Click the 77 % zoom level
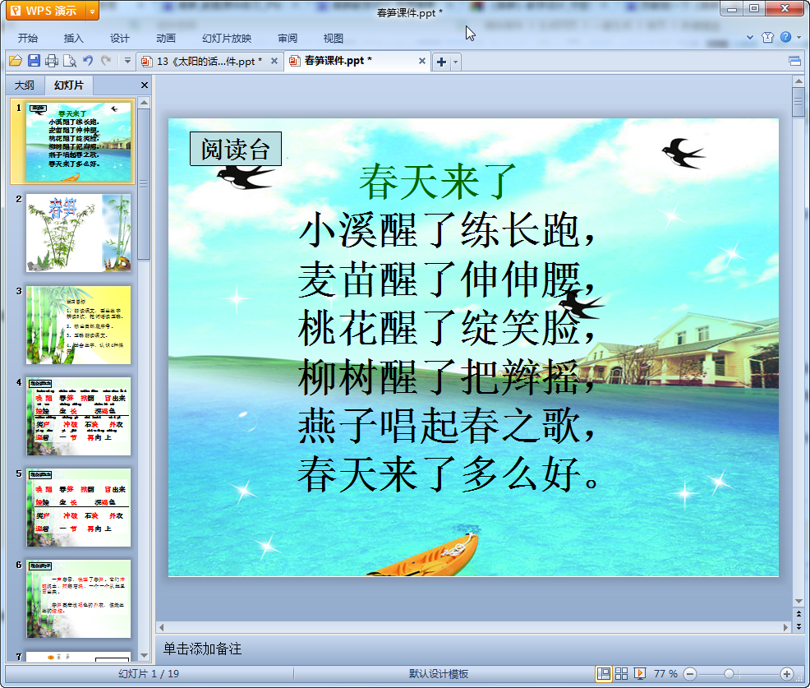 tap(665, 673)
